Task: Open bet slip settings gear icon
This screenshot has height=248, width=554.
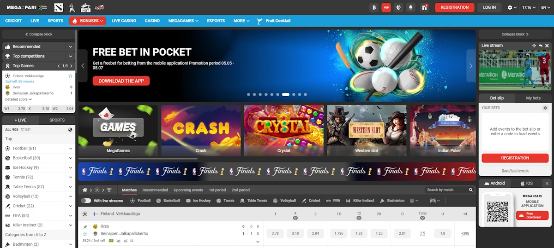Action: point(545,108)
